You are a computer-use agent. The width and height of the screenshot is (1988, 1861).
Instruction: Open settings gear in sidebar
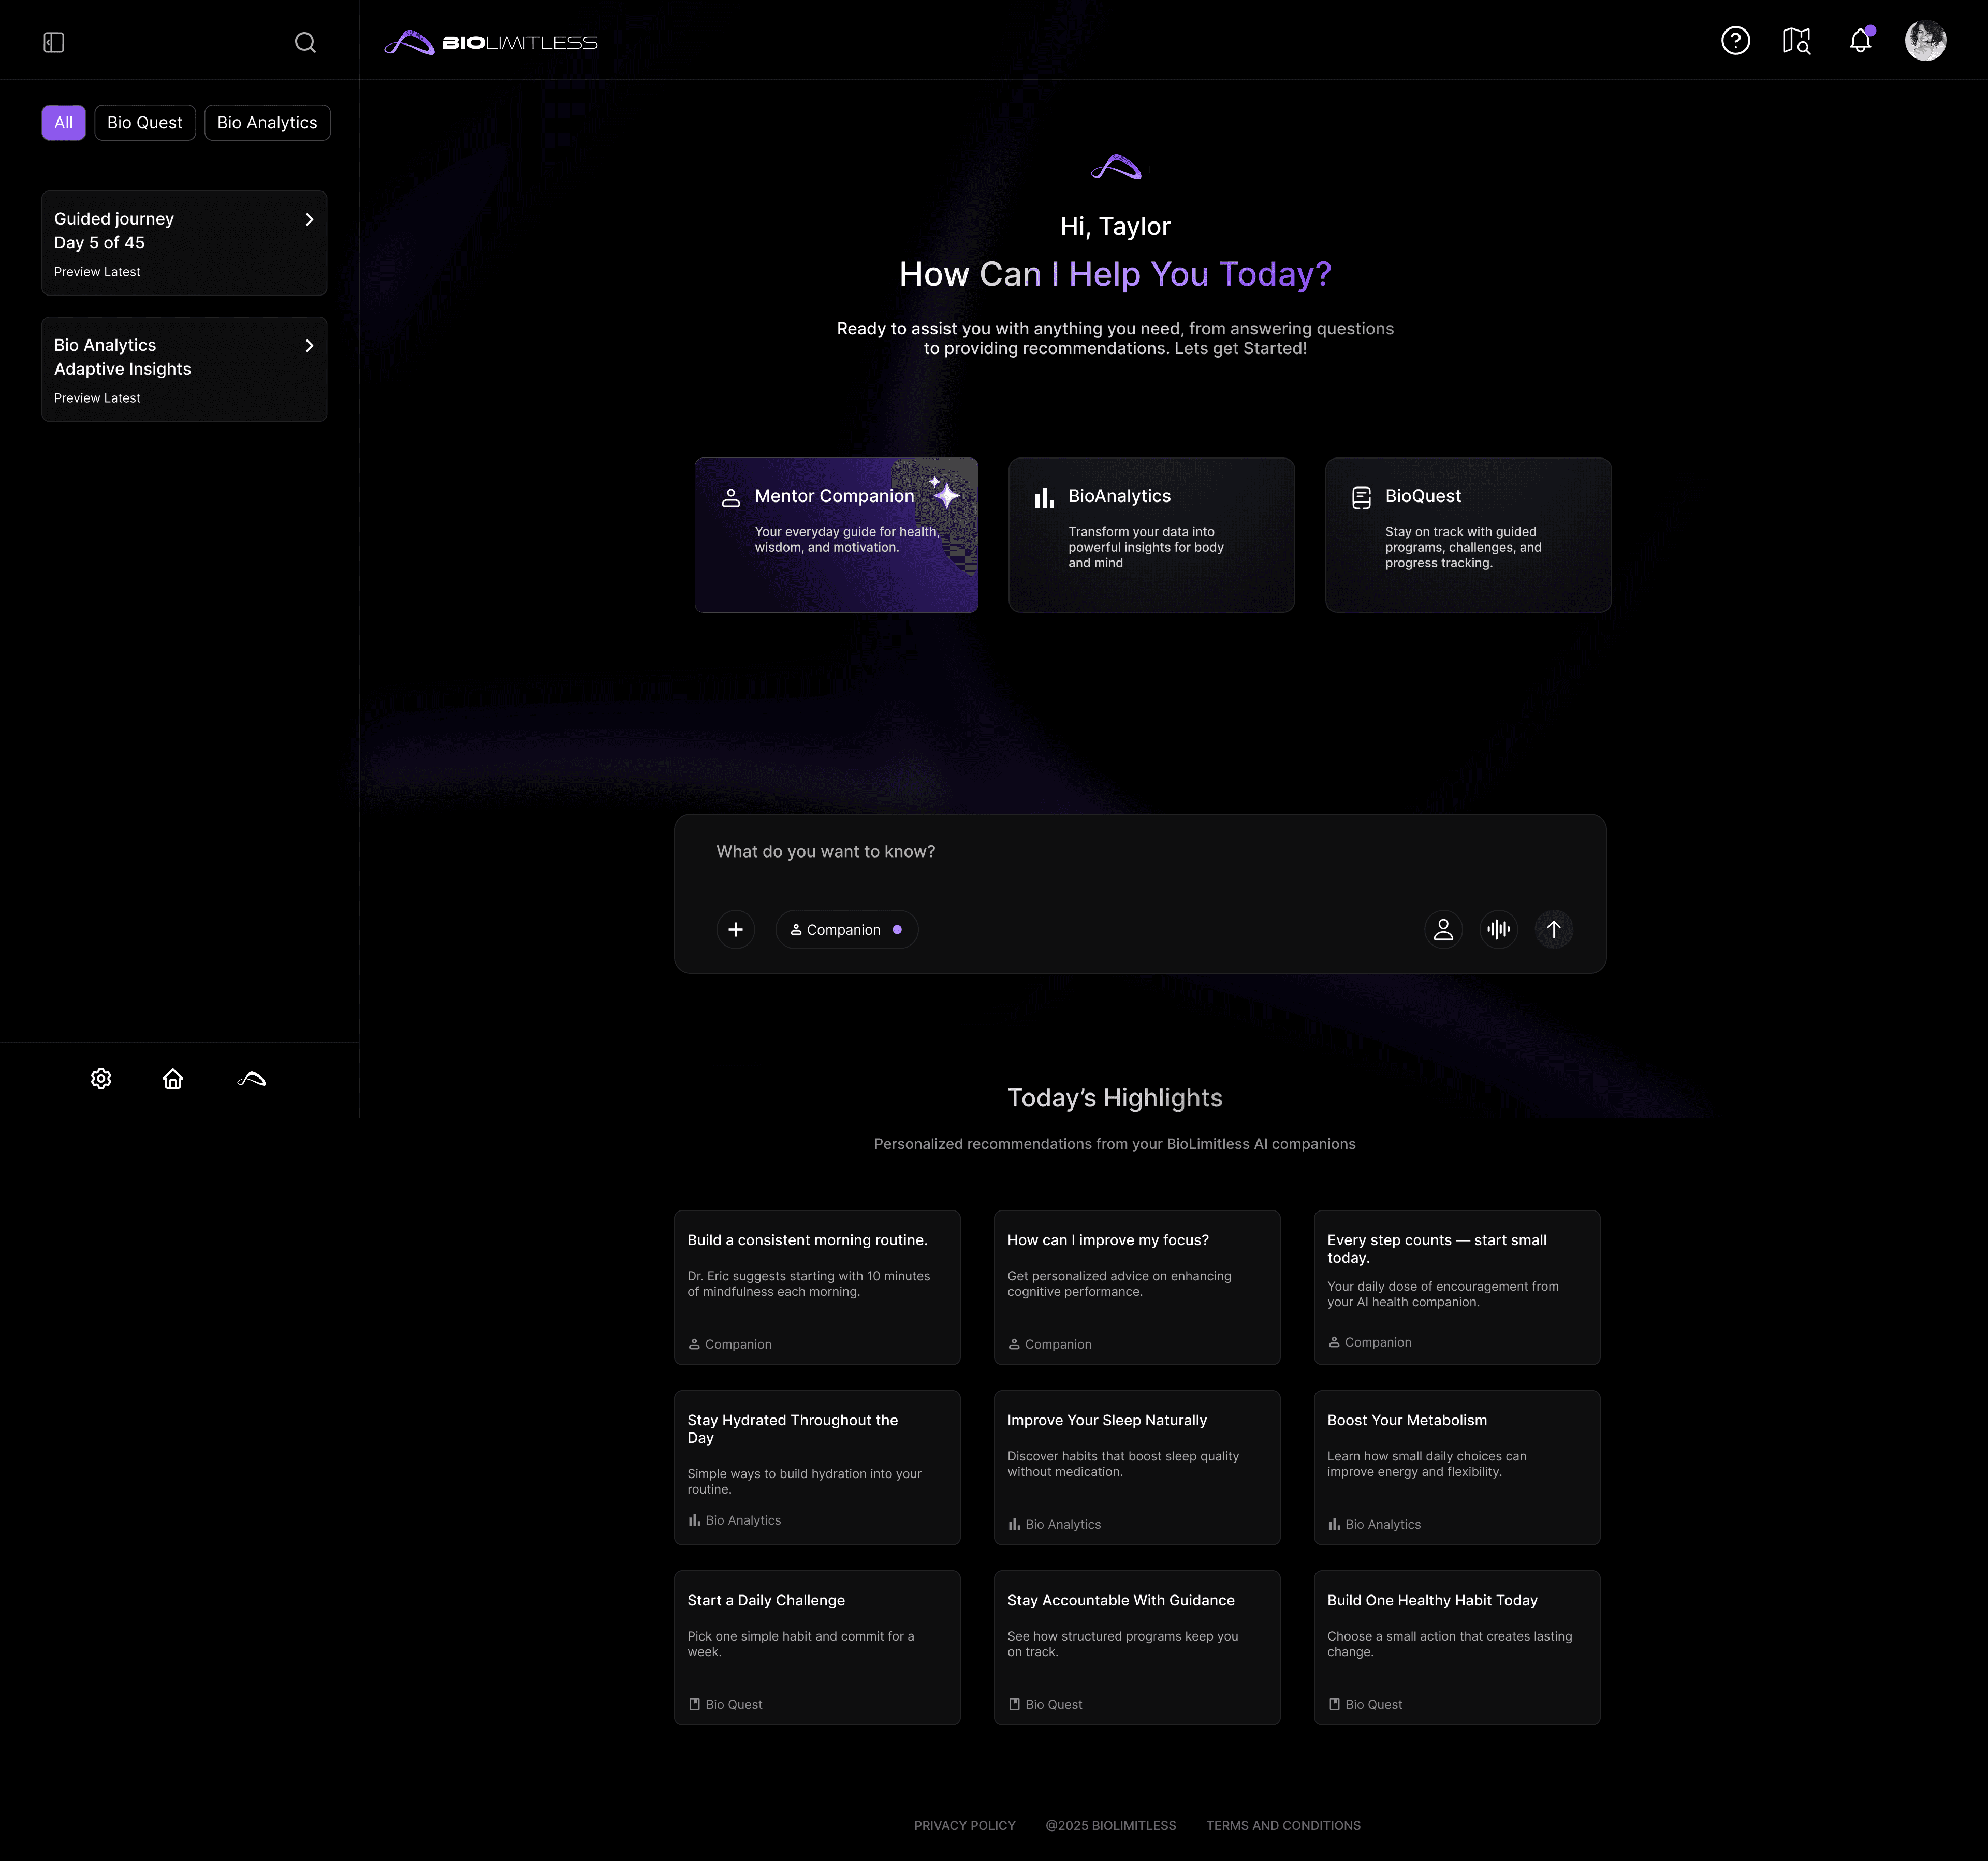click(x=101, y=1079)
